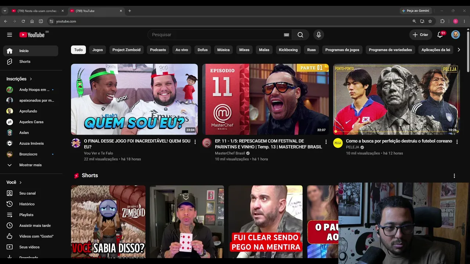Play the QUEM SOU EU video thumbnail
This screenshot has height=264, width=470.
(x=134, y=99)
